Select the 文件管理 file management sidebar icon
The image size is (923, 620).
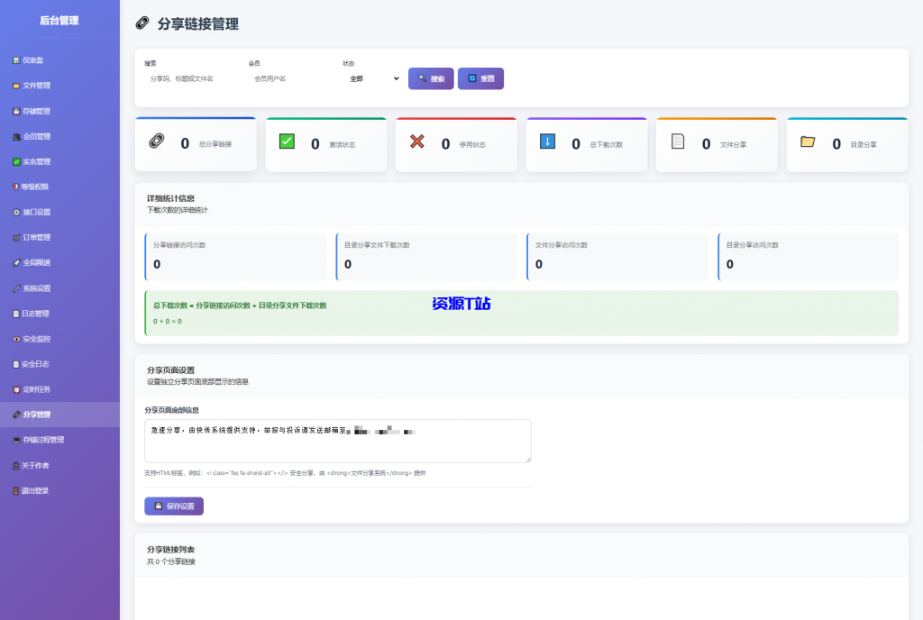click(39, 86)
